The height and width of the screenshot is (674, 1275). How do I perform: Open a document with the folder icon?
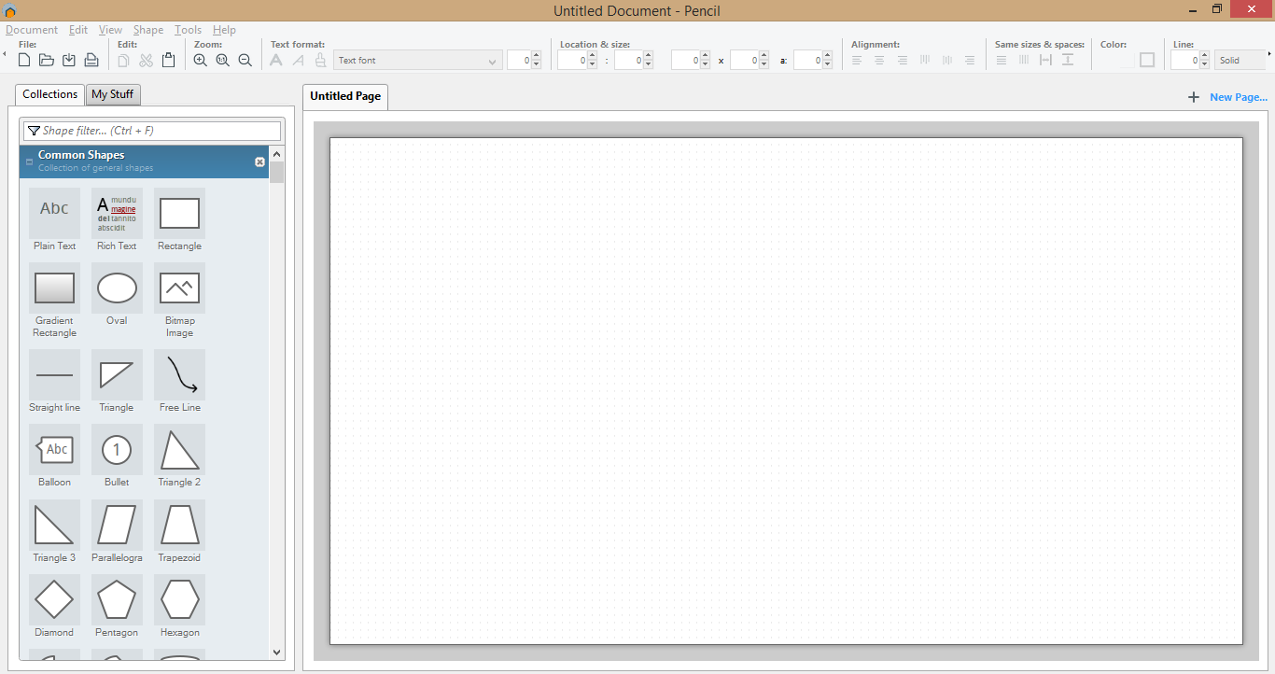(47, 61)
